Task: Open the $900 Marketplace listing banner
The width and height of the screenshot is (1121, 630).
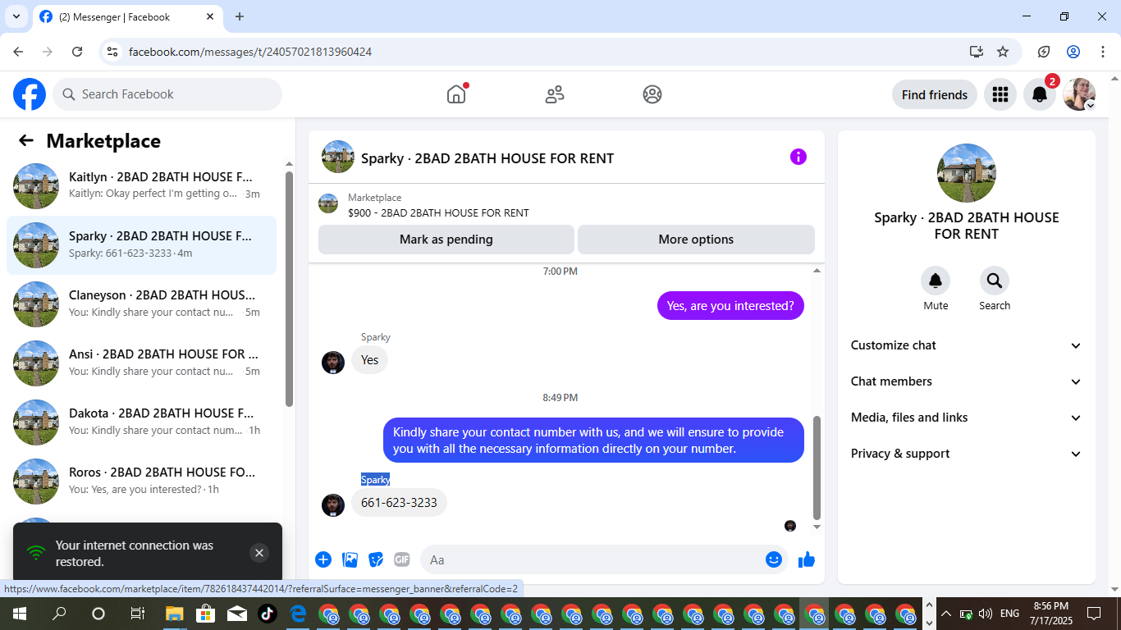Action: pos(566,204)
